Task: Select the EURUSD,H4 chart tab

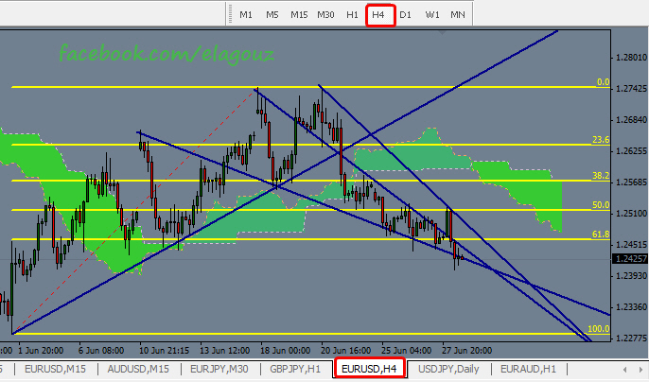Action: click(369, 369)
